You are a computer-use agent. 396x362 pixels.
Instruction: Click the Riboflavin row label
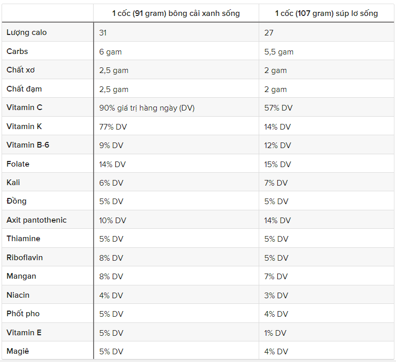pyautogui.click(x=25, y=258)
